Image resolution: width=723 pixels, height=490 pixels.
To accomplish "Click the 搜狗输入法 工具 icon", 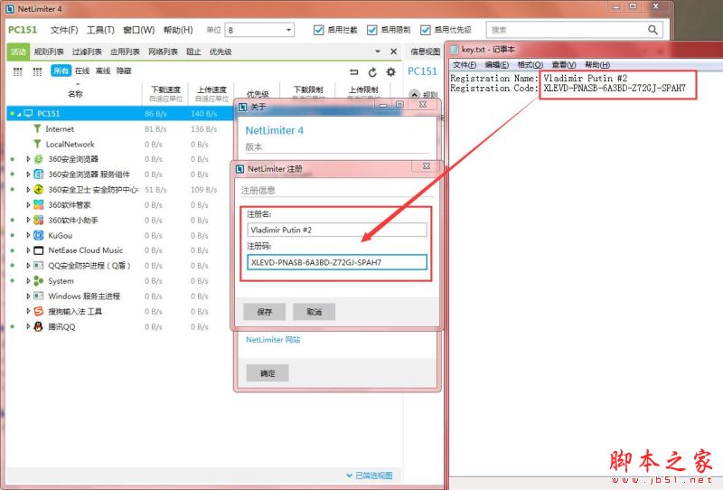I will (x=39, y=311).
